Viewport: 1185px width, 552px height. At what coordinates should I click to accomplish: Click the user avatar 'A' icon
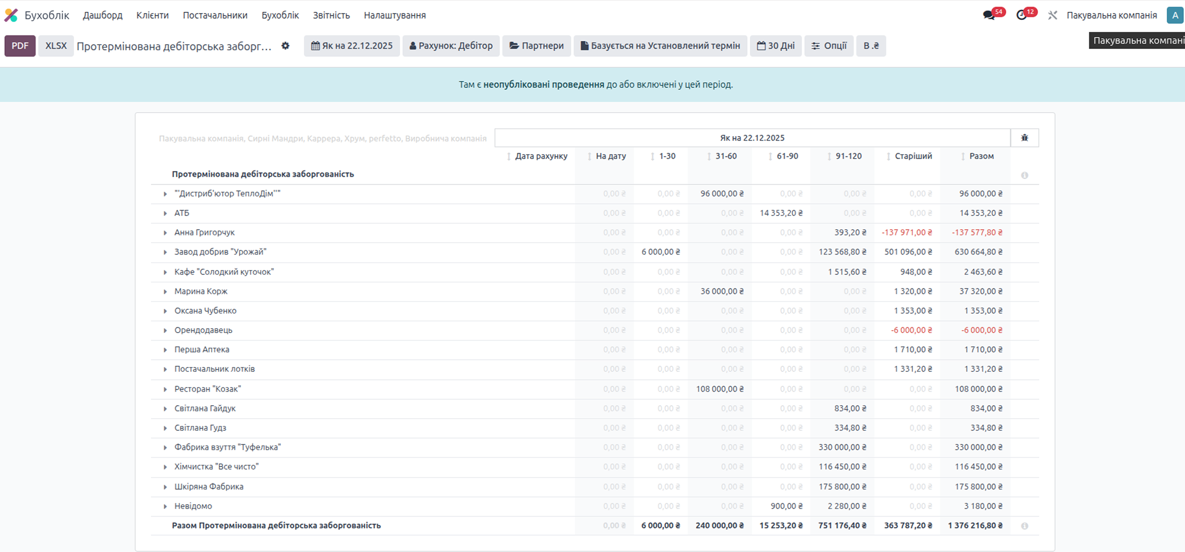(1174, 15)
